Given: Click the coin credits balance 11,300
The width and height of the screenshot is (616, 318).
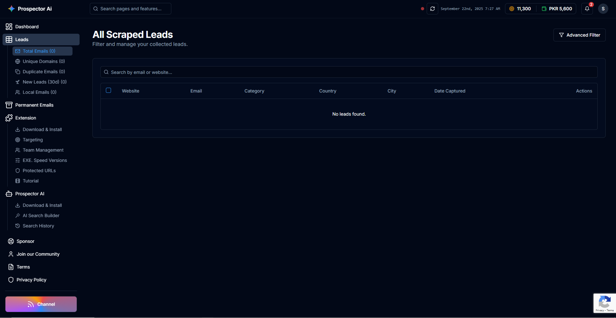Looking at the screenshot, I should pyautogui.click(x=520, y=9).
